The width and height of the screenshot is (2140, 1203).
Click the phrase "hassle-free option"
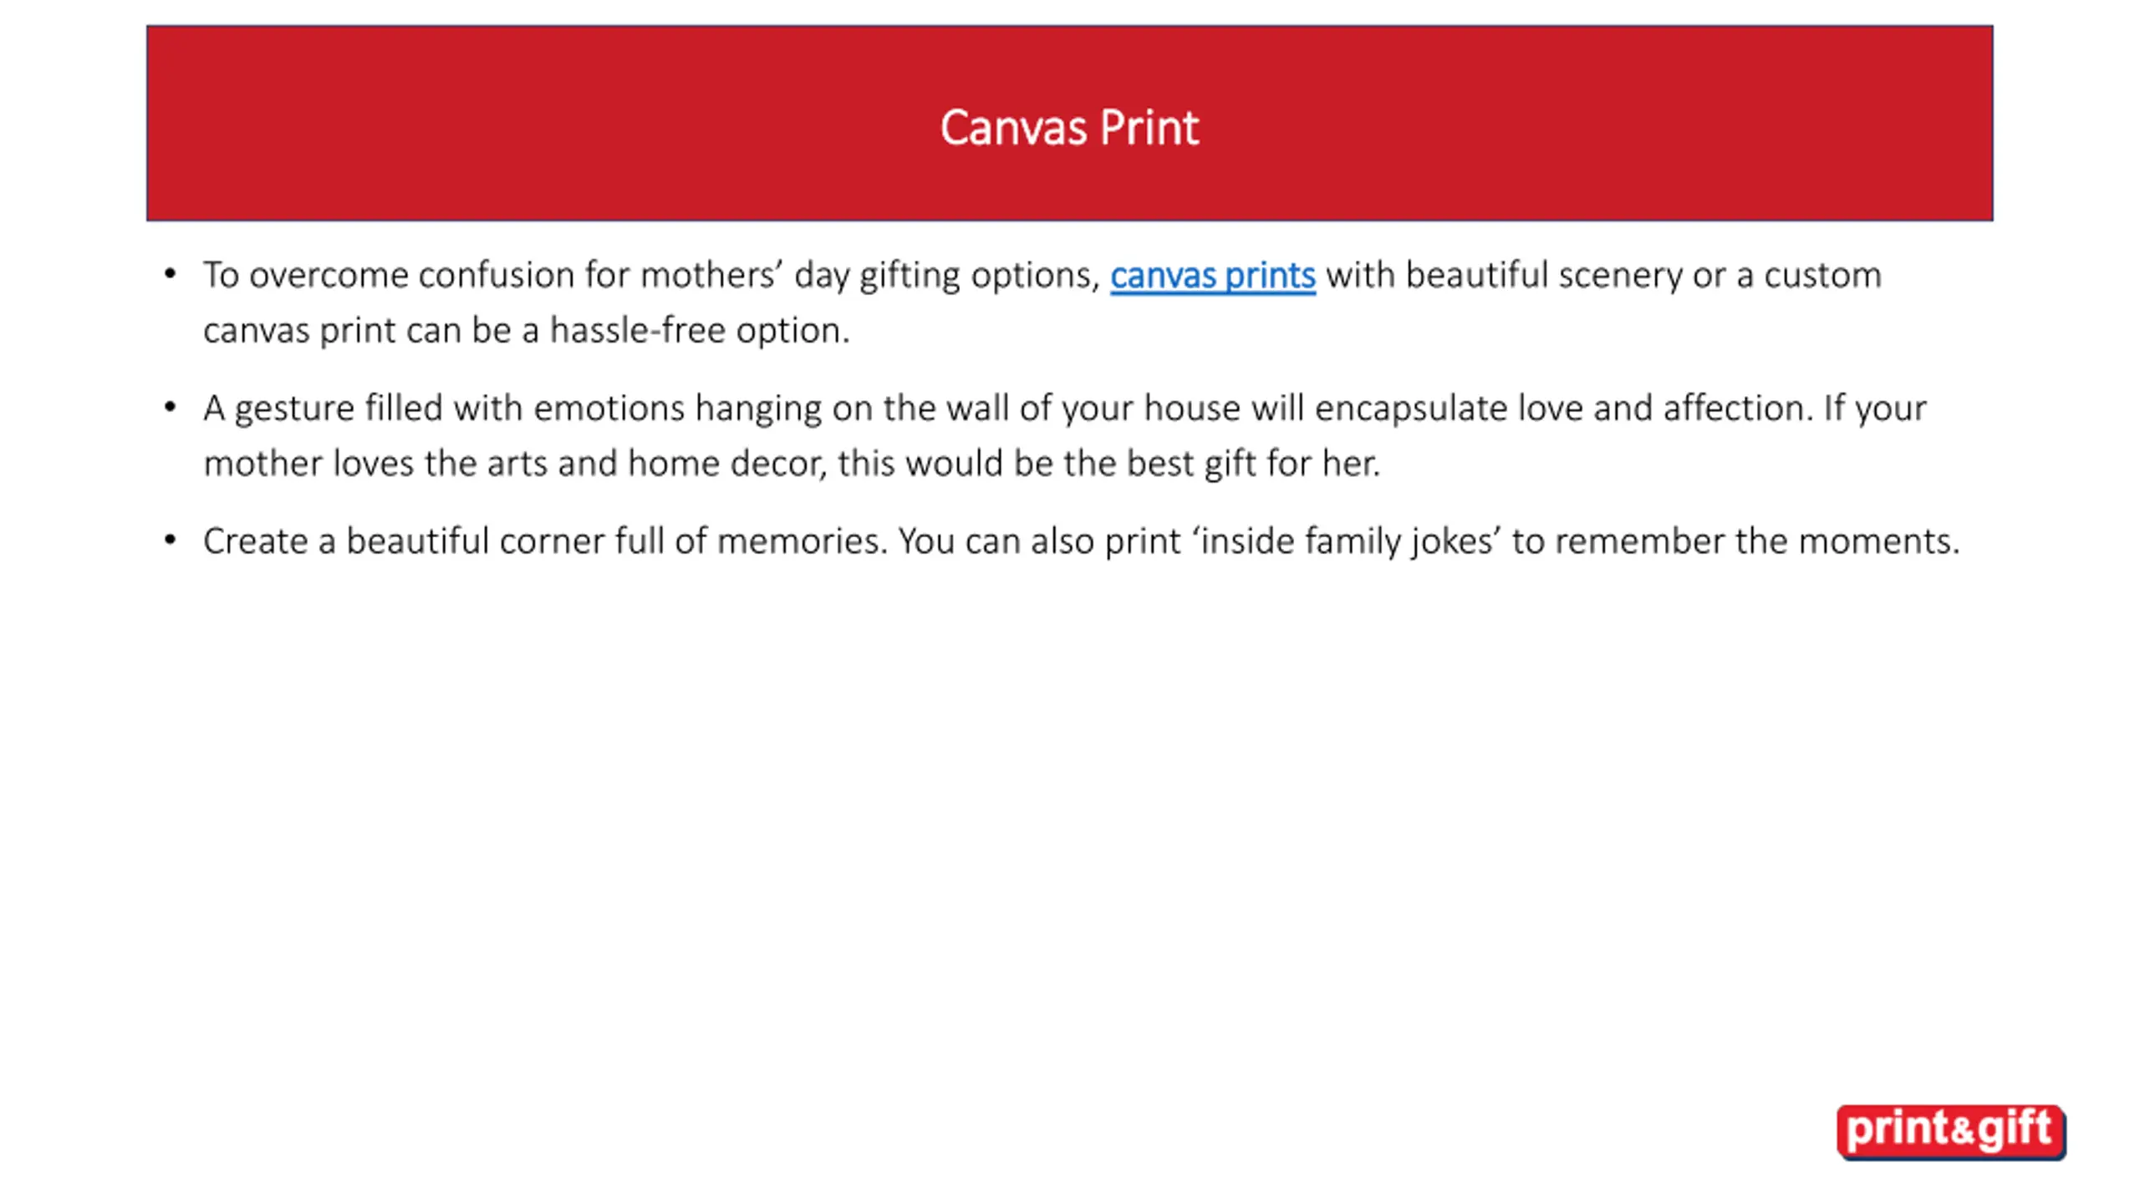pyautogui.click(x=699, y=331)
